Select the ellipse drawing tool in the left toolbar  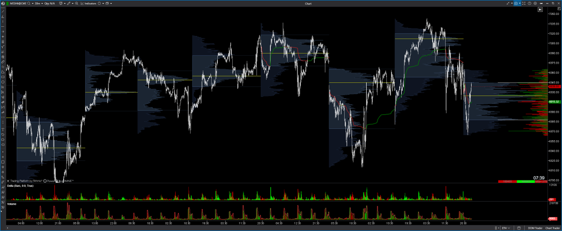pyautogui.click(x=3, y=82)
